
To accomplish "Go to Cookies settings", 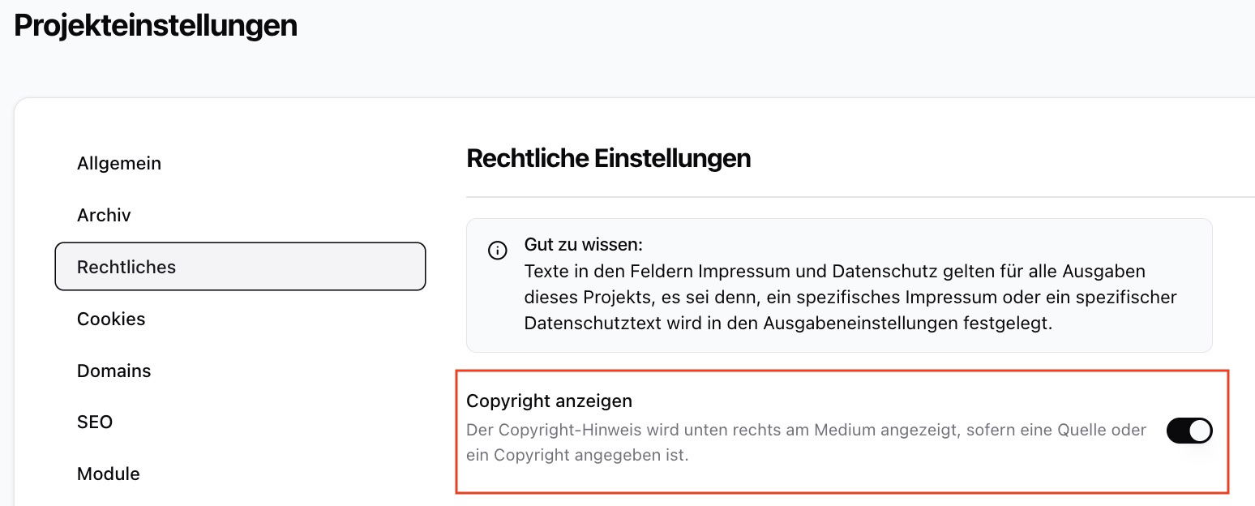I will tap(111, 319).
